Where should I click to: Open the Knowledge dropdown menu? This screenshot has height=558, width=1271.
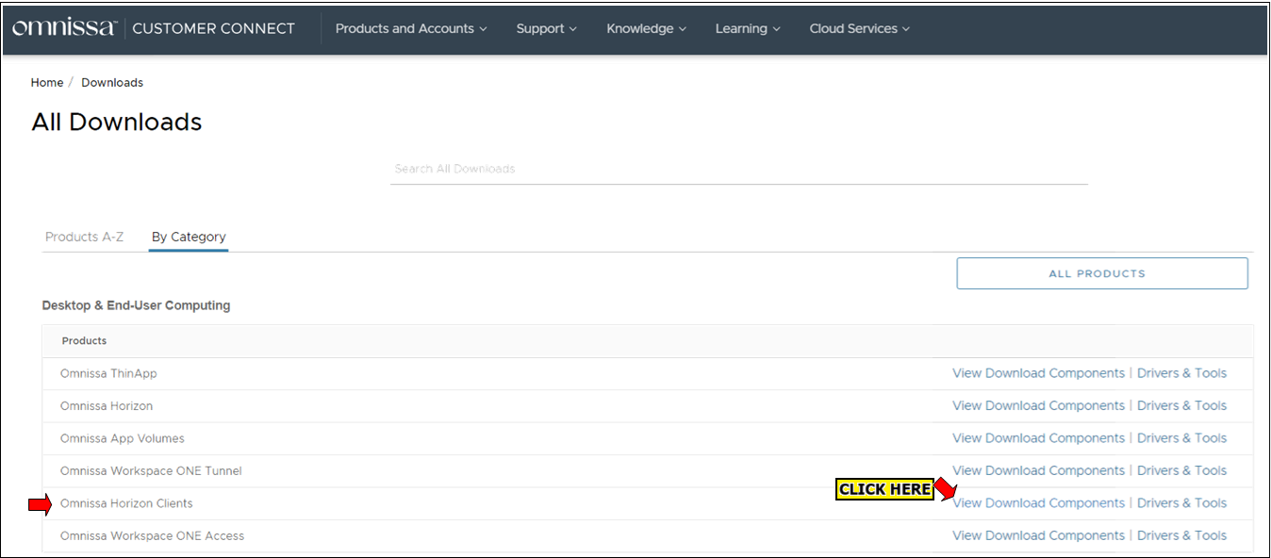point(647,28)
